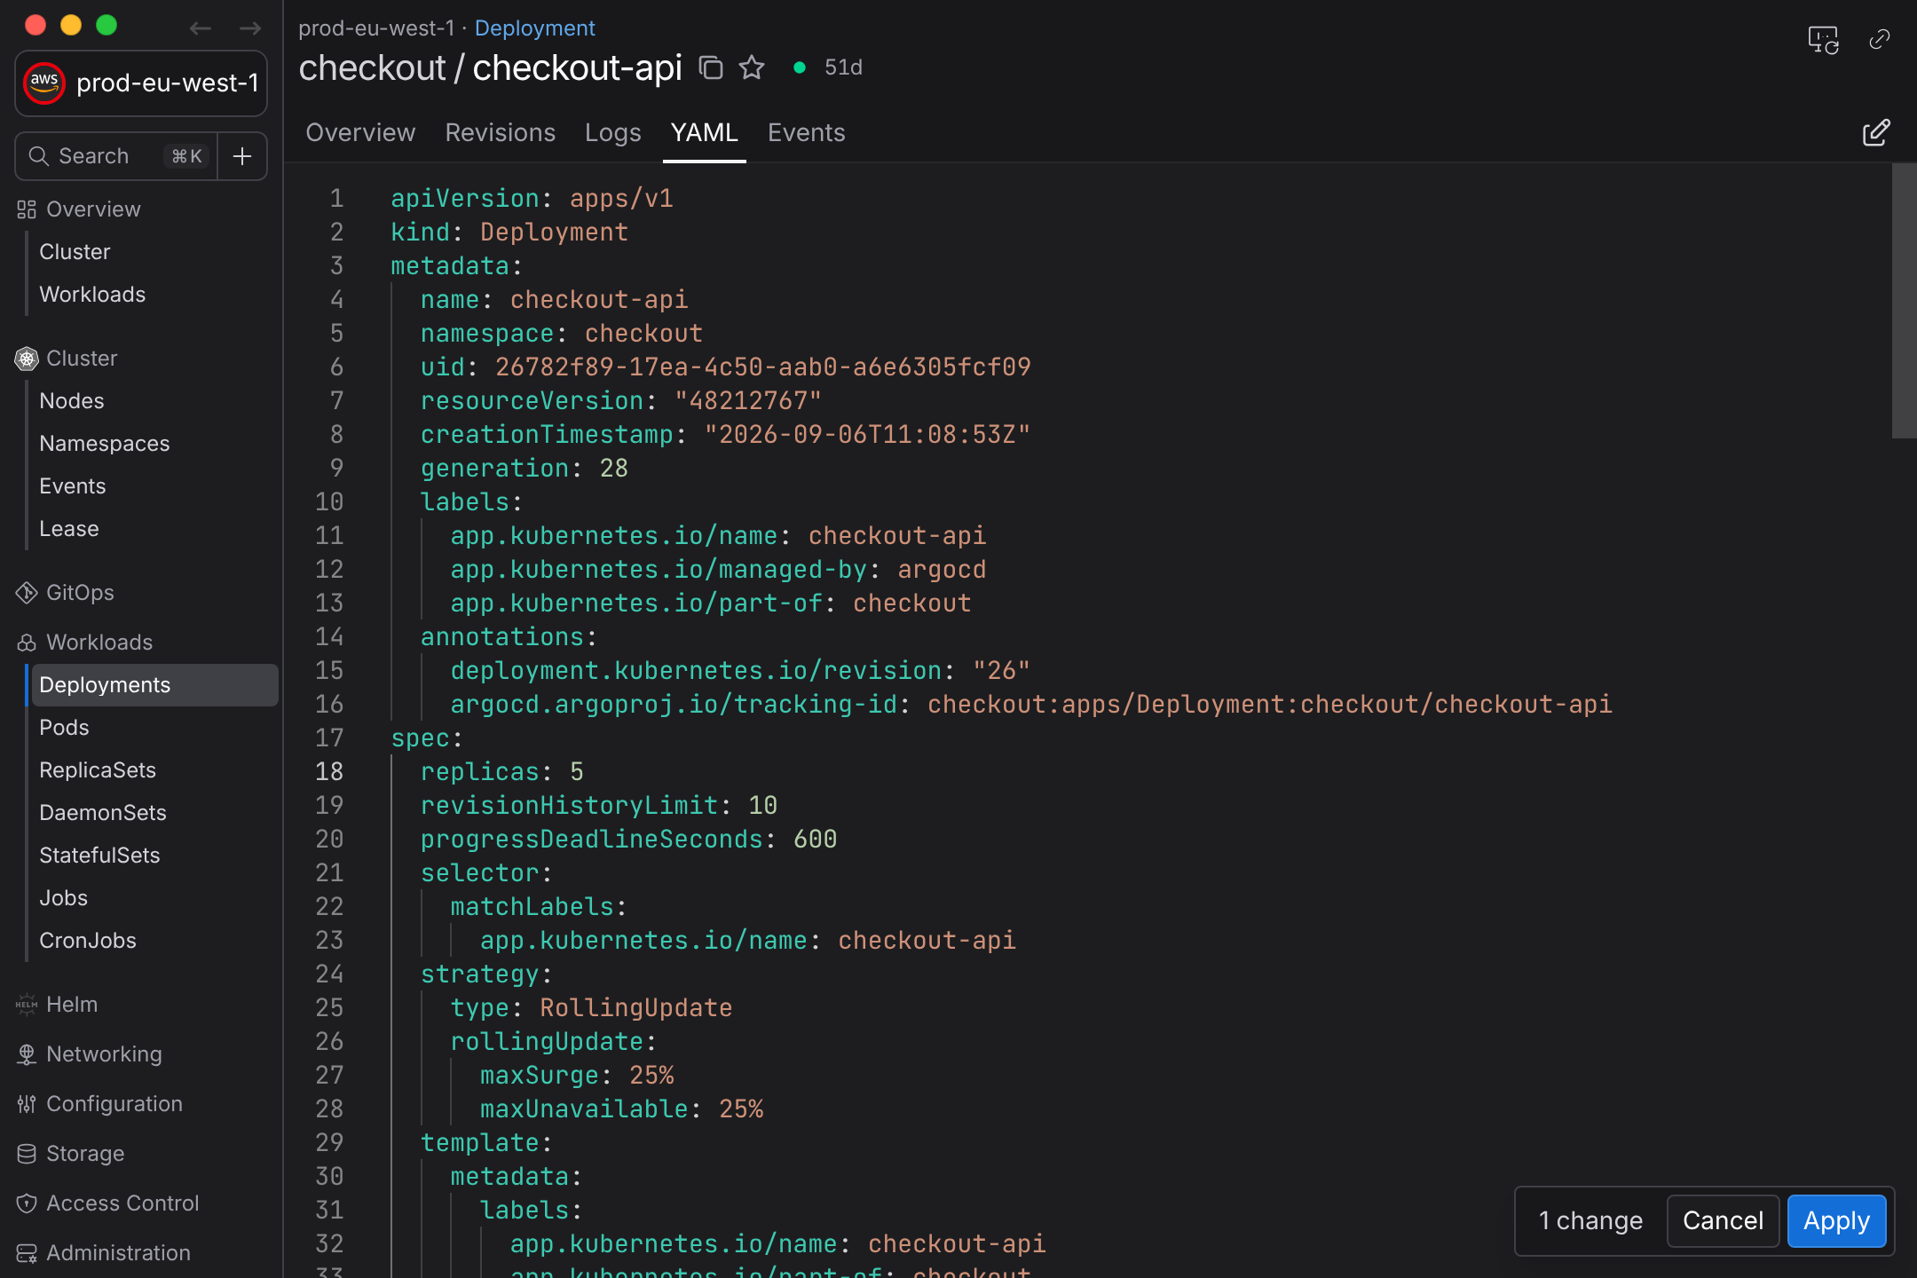
Task: Open the prod-eu-west-1 cluster switcher
Action: 141,83
